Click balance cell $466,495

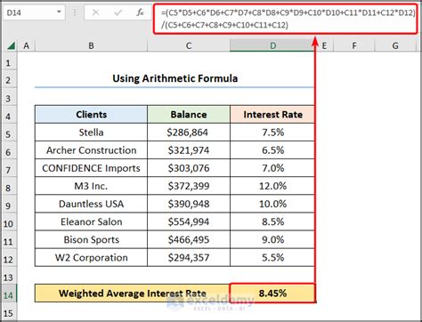189,239
